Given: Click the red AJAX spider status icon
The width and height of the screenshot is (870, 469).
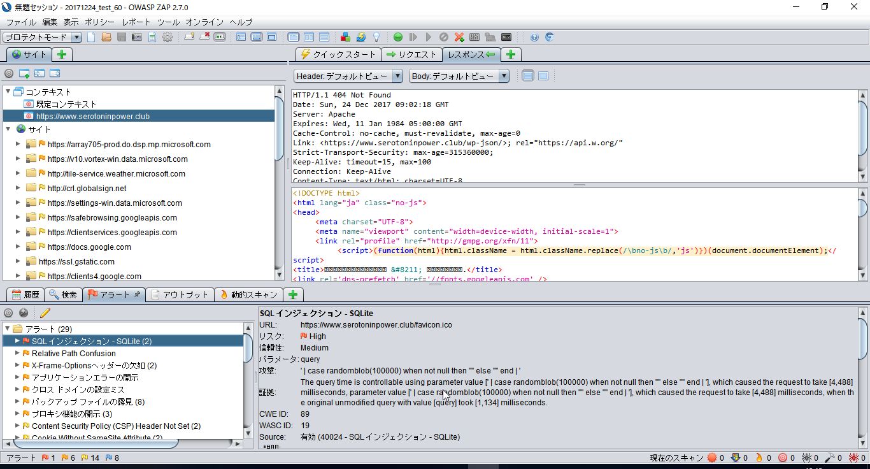Looking at the screenshot, I should (853, 458).
